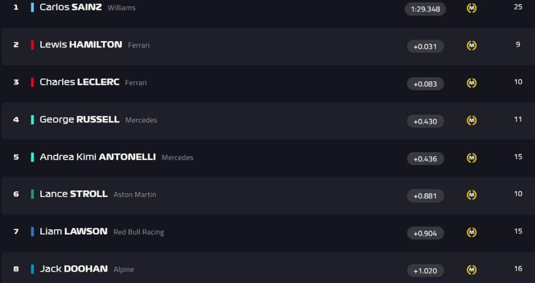Click the lap count 16 in Doohan's row
Viewport: 535px width, 283px height.
click(518, 269)
